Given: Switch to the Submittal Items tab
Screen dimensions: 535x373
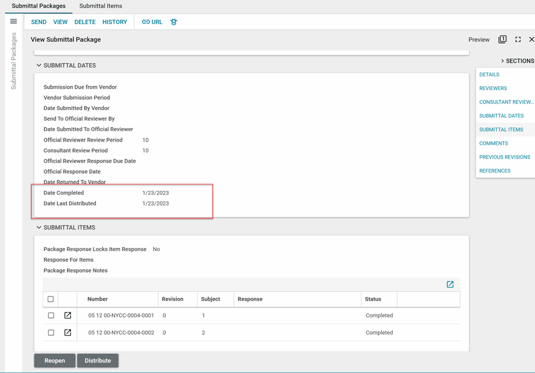Looking at the screenshot, I should point(100,6).
